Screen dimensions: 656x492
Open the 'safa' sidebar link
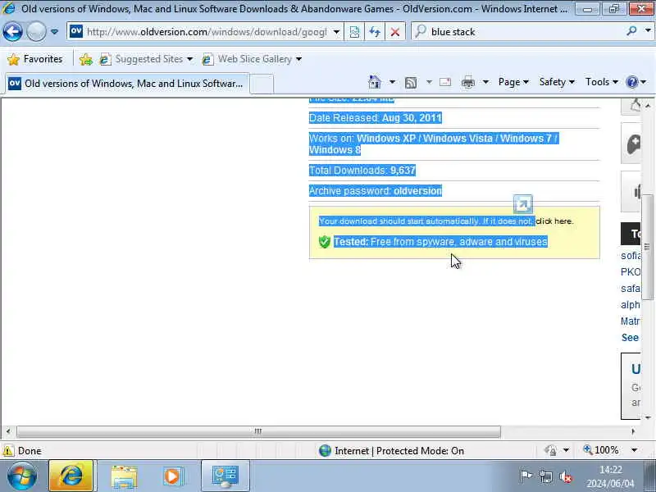[x=631, y=289]
